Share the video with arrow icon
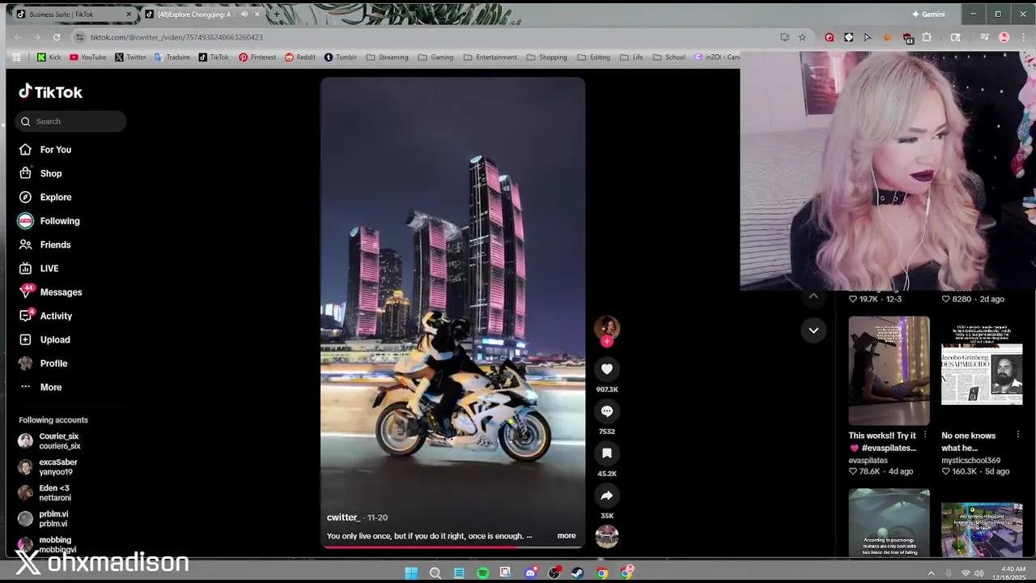The height and width of the screenshot is (583, 1036). coord(607,496)
